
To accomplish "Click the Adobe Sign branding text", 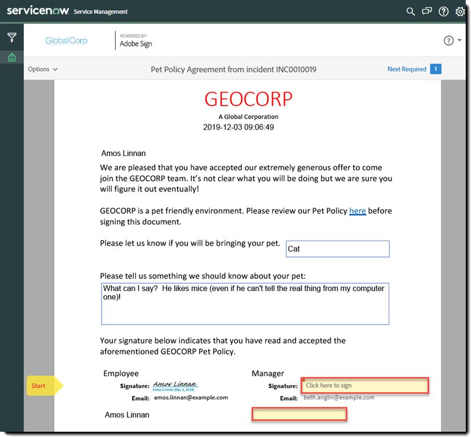I will [x=136, y=44].
